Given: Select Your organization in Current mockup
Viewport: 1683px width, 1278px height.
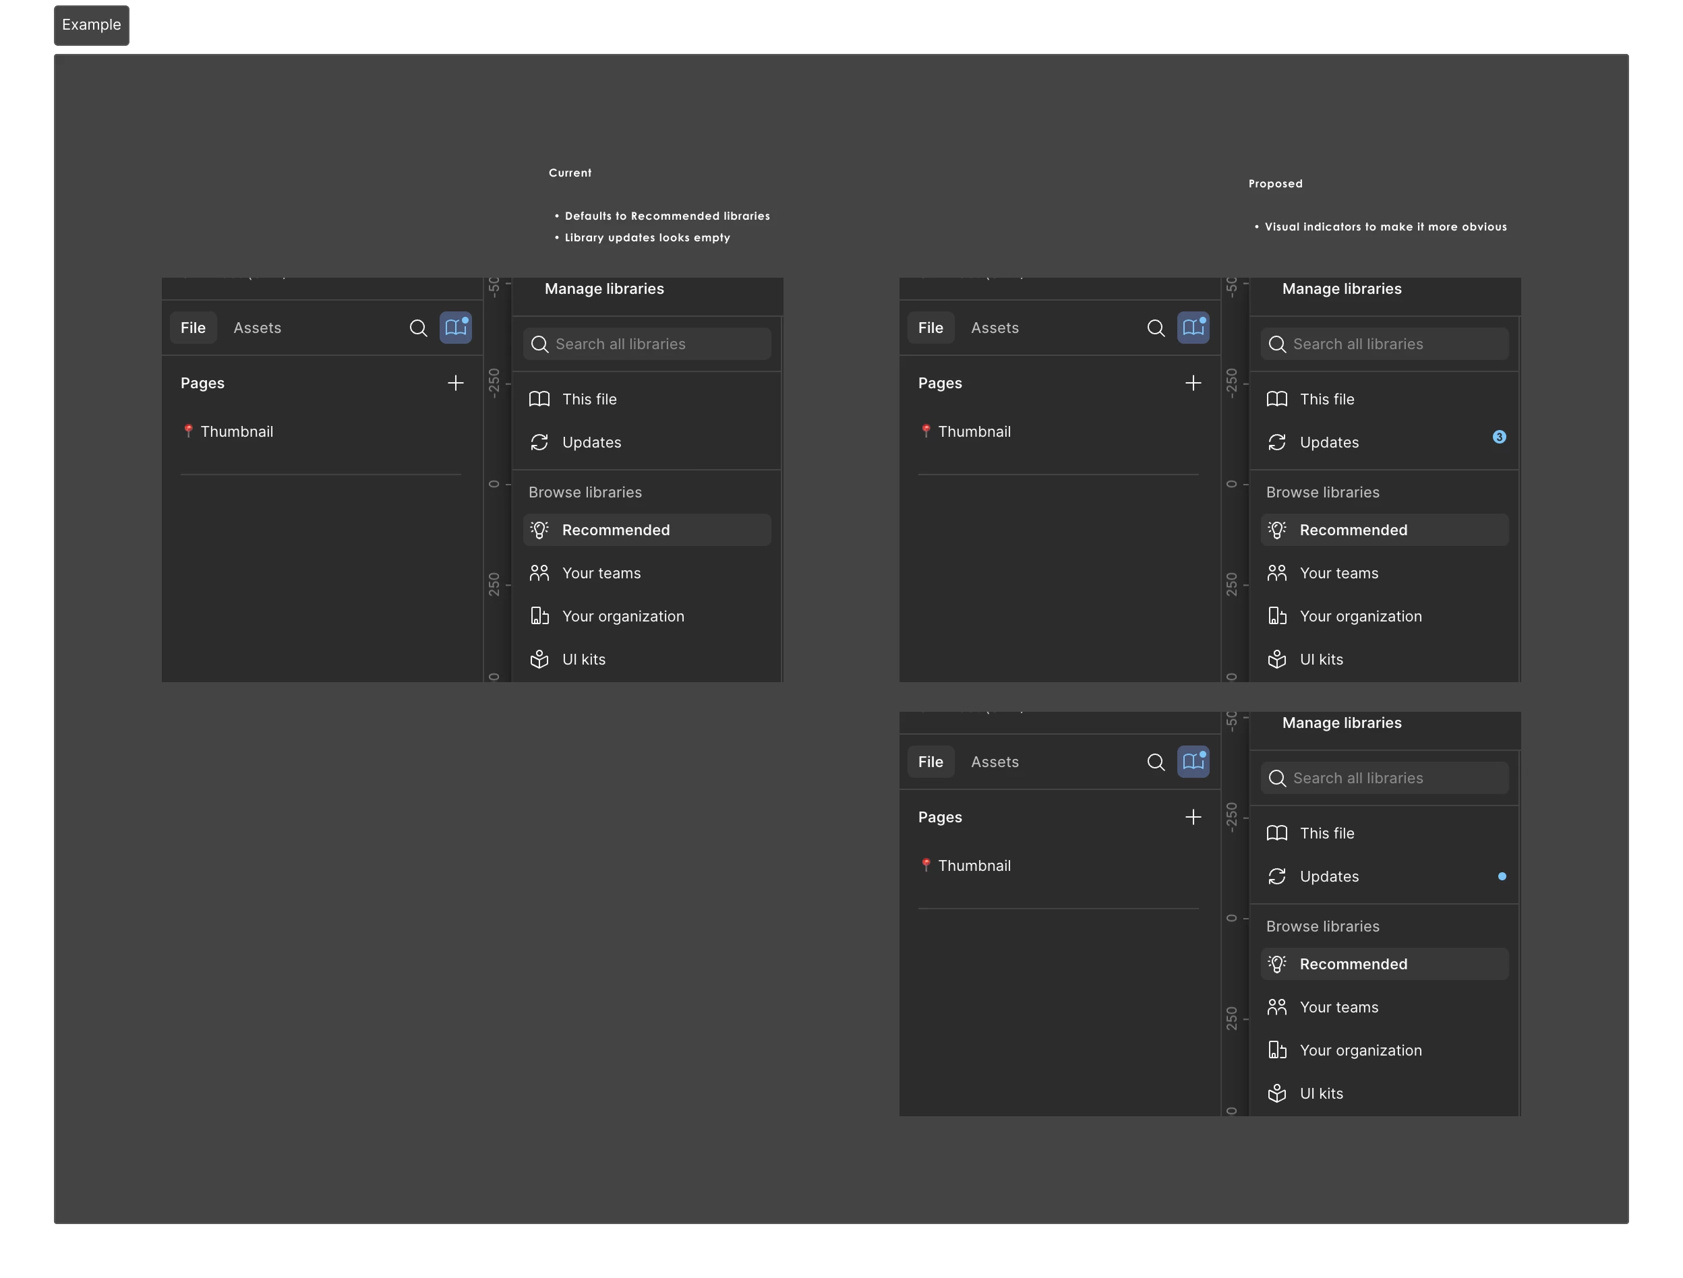Looking at the screenshot, I should click(622, 616).
